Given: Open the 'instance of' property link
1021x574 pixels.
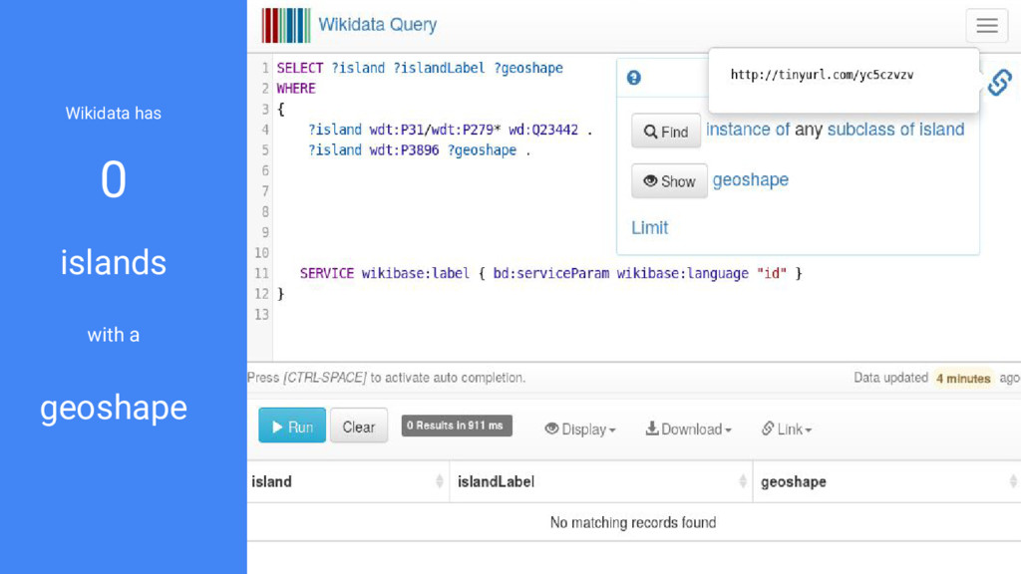Looking at the screenshot, I should point(748,130).
